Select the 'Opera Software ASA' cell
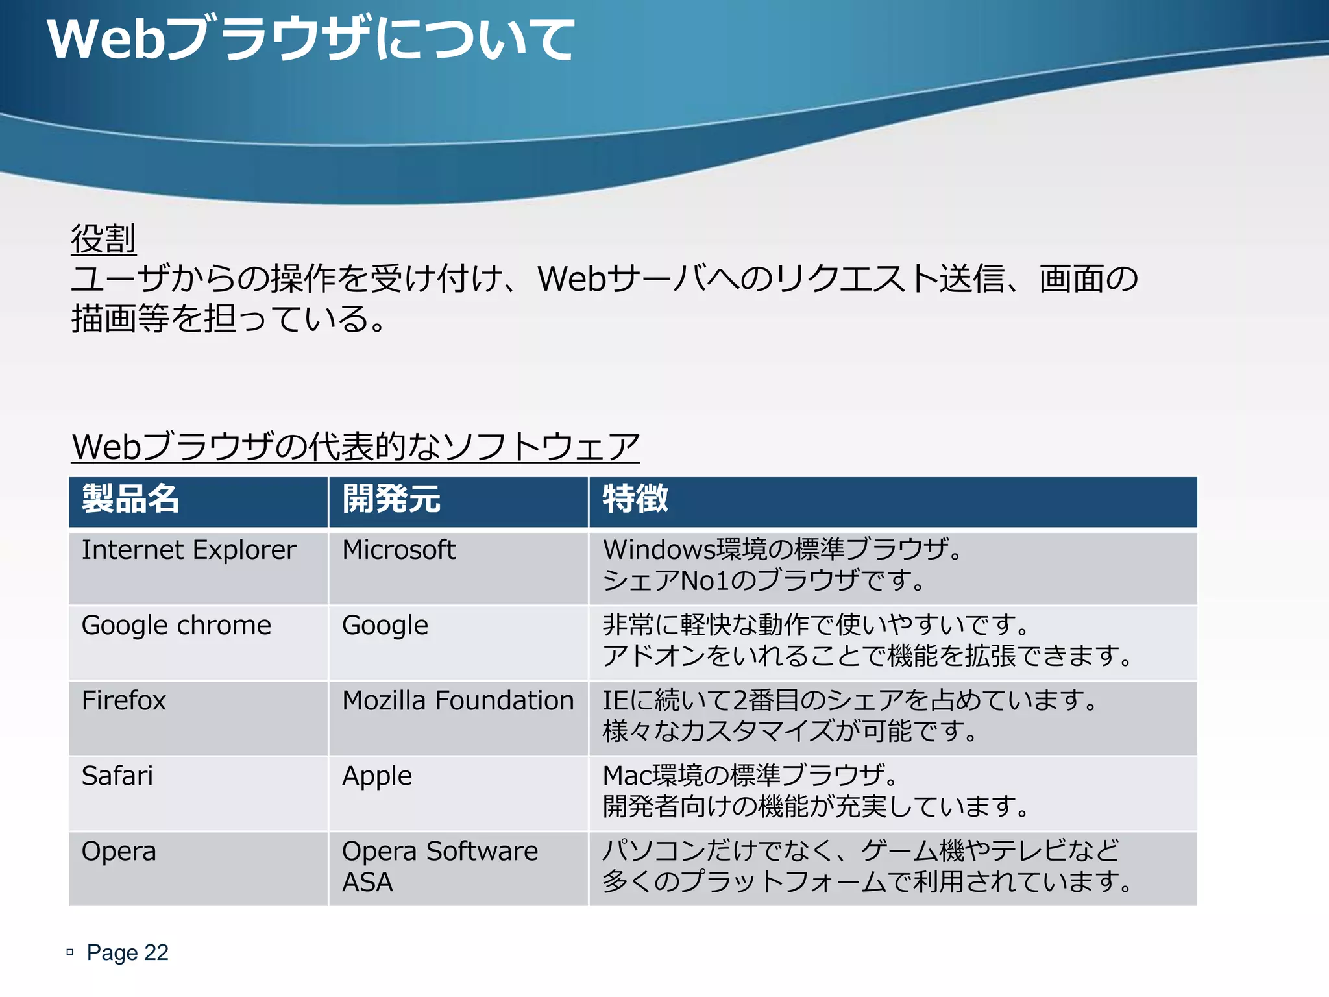Image resolution: width=1329 pixels, height=997 pixels. tap(458, 869)
